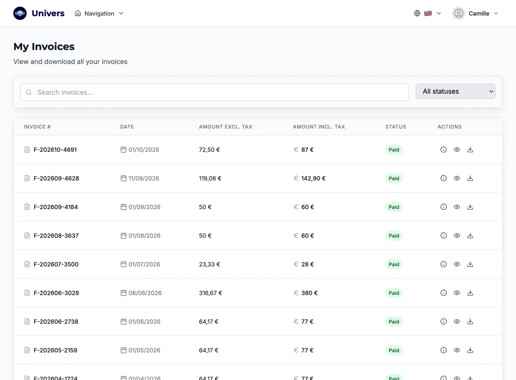The image size is (516, 380).
Task: Select invoice number F-202610-4691
Action: (55, 150)
